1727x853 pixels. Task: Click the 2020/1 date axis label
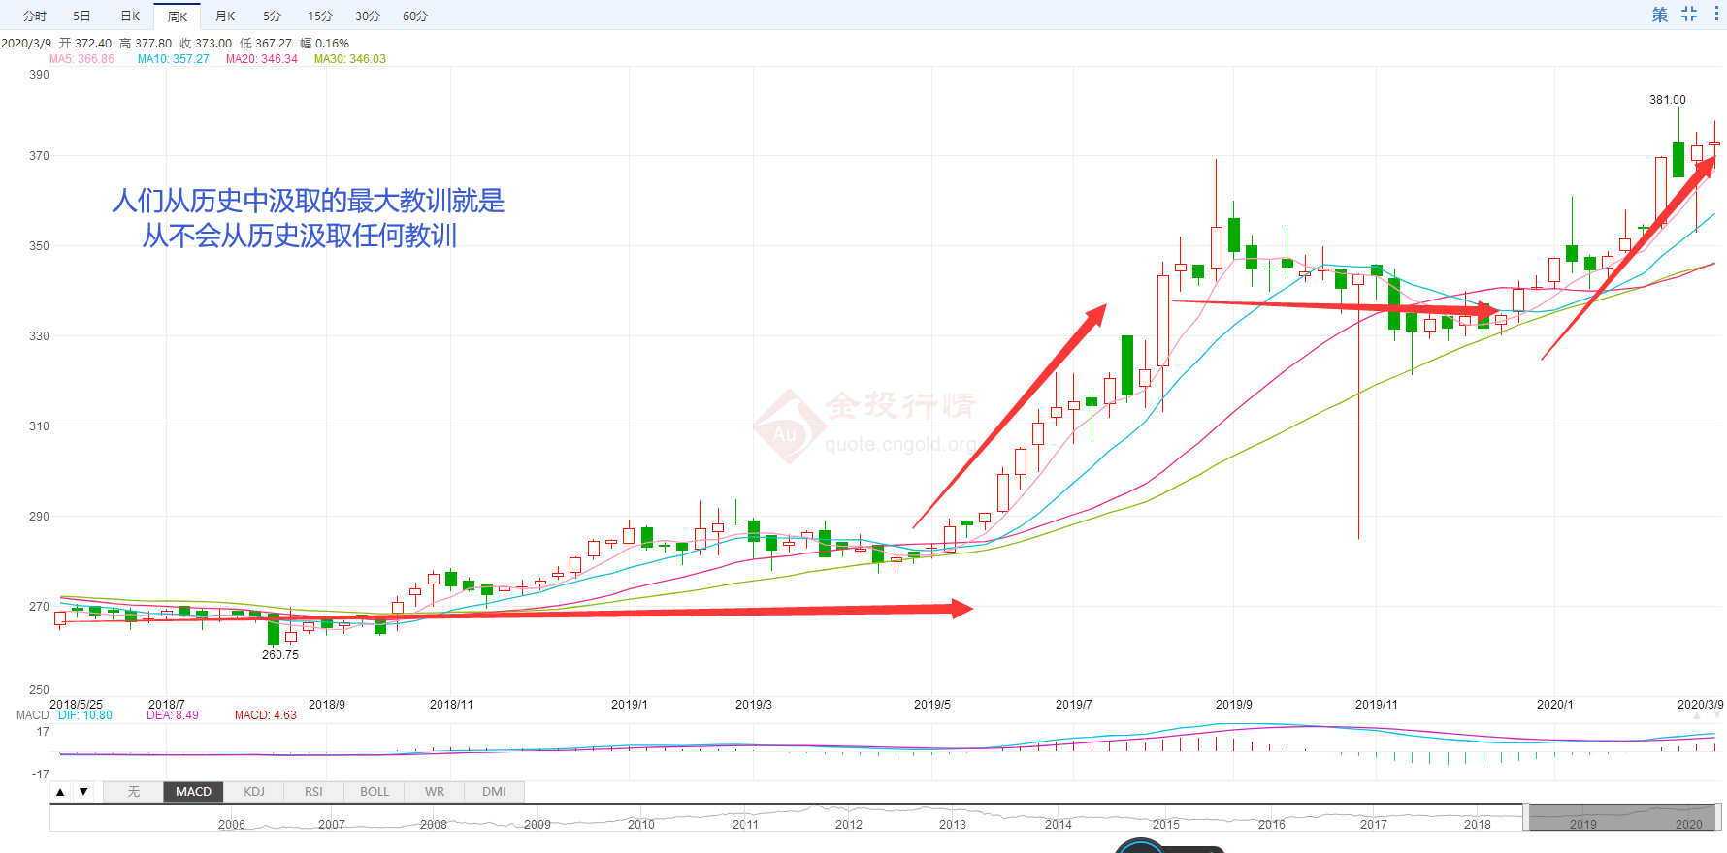pos(1555,705)
